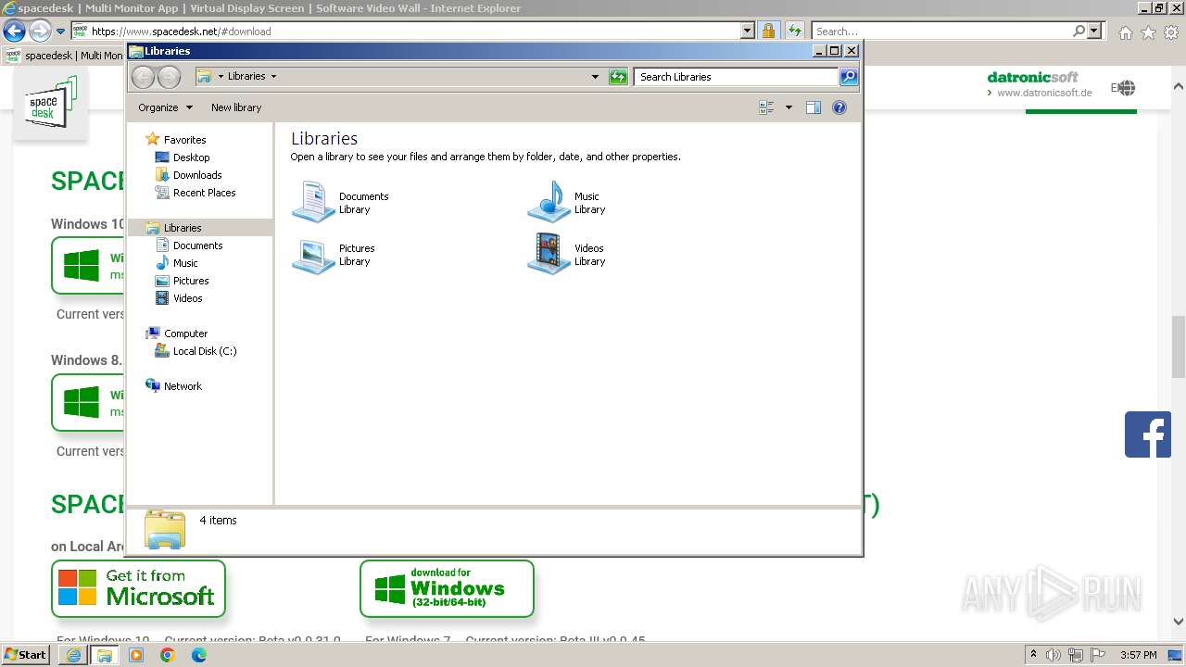Open the www.datronicsoft.de link
This screenshot has width=1186, height=667.
click(x=1044, y=93)
